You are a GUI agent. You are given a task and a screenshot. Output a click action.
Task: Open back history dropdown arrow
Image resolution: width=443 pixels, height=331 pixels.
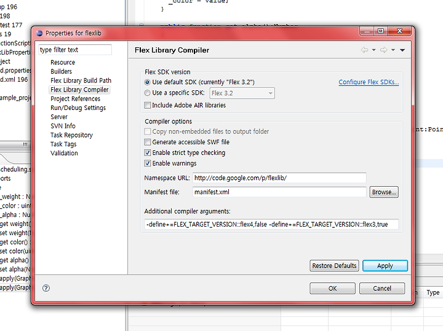374,50
